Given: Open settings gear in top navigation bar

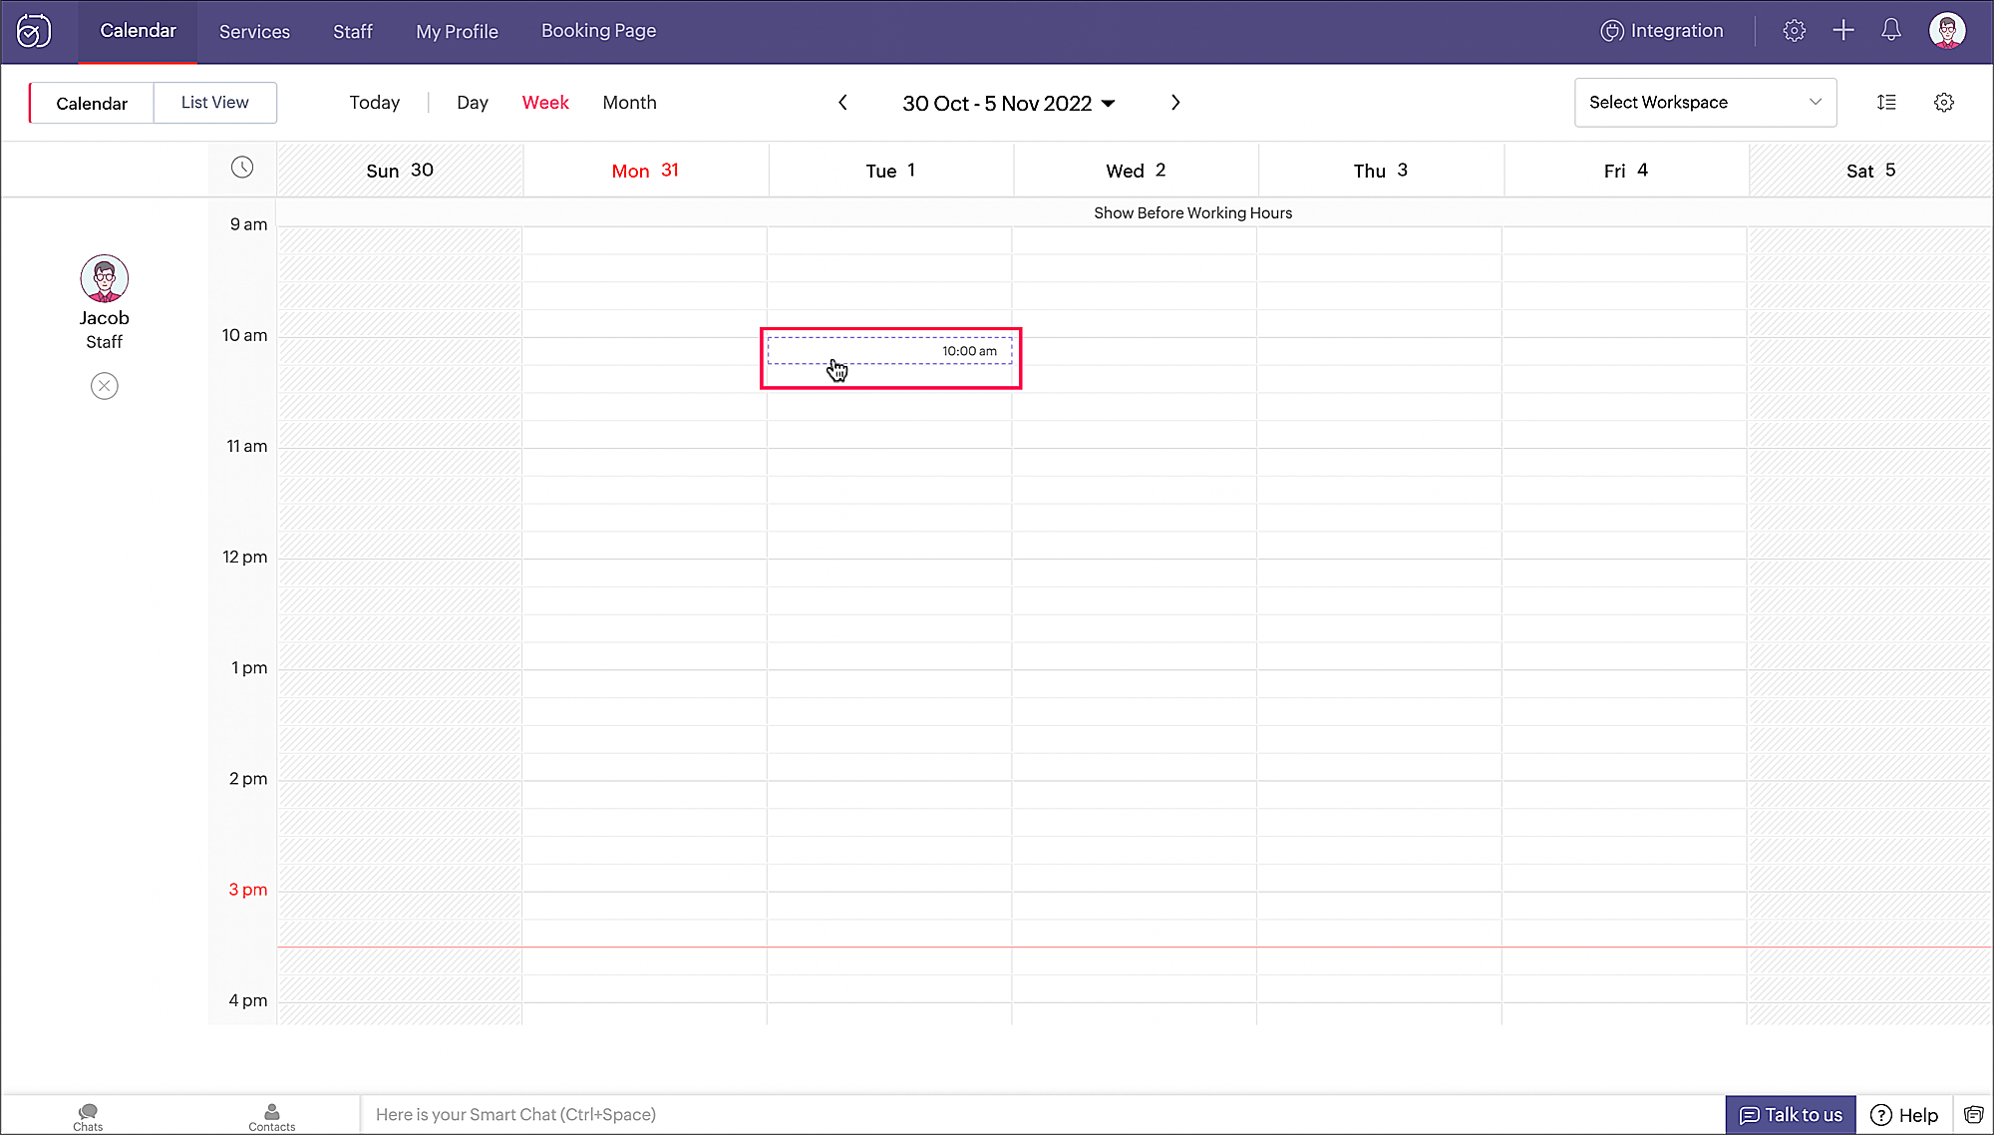Looking at the screenshot, I should click(1794, 30).
